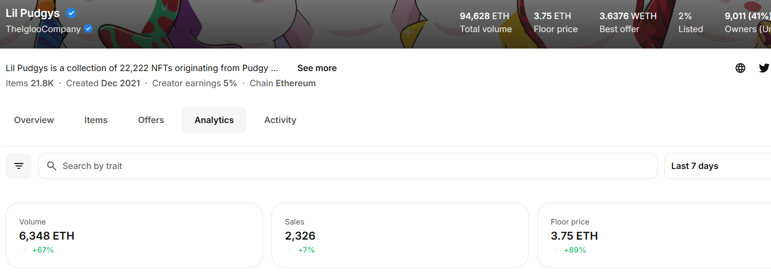Screen dimensions: 771x273
Task: Click the volume increase arrow indicator
Action: pos(24,250)
